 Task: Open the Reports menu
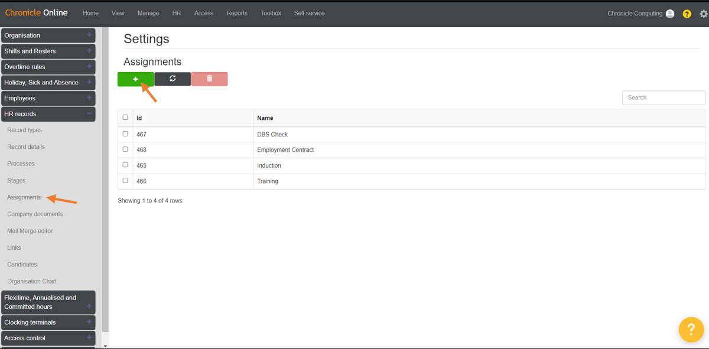coord(237,13)
